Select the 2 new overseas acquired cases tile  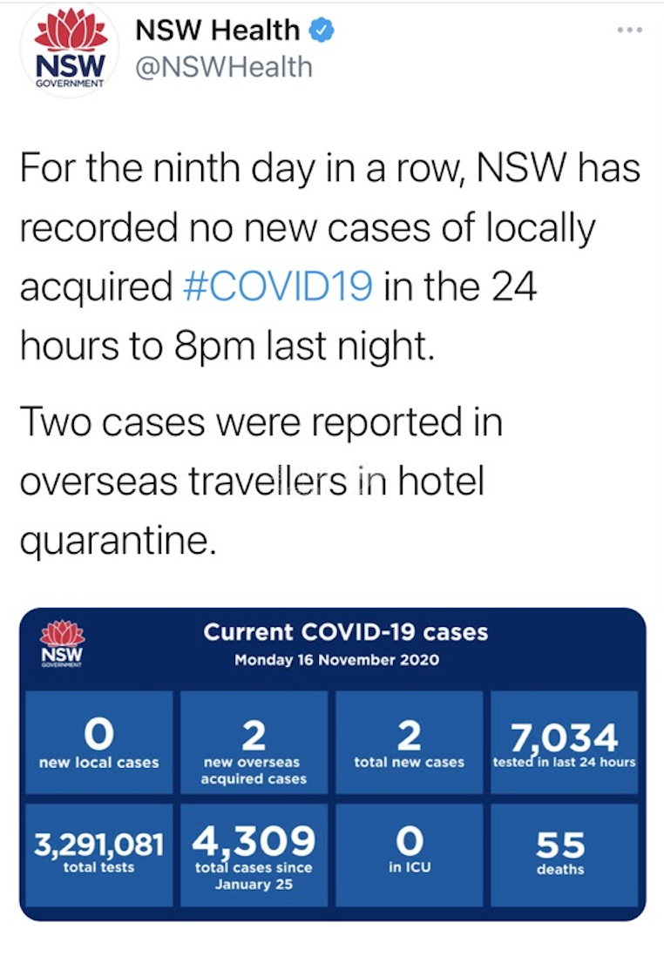254,742
